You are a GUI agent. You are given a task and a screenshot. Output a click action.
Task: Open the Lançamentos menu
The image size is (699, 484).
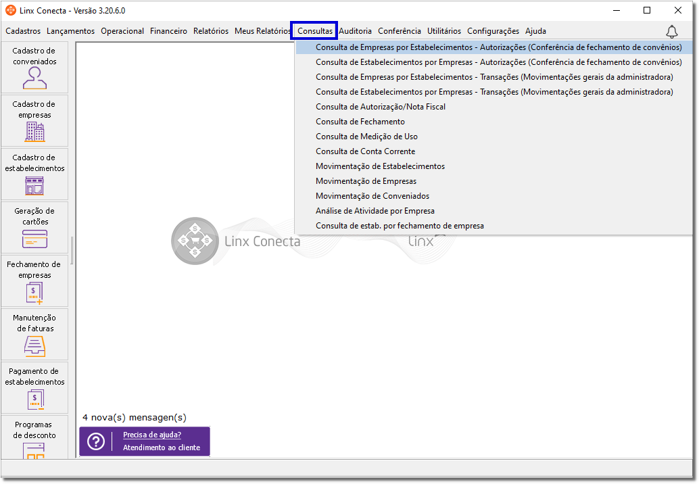click(70, 31)
